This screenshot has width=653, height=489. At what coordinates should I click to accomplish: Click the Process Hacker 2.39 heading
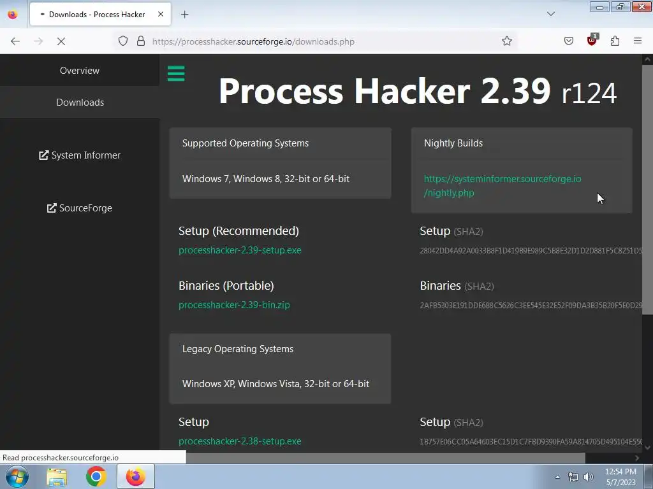pos(418,92)
